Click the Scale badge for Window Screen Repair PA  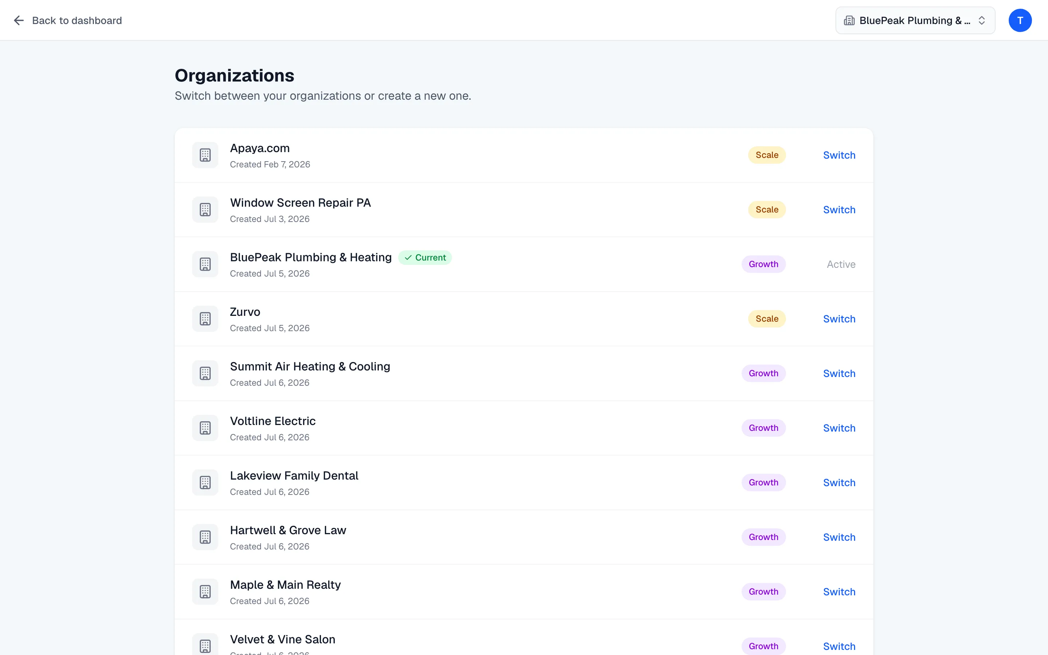tap(766, 210)
